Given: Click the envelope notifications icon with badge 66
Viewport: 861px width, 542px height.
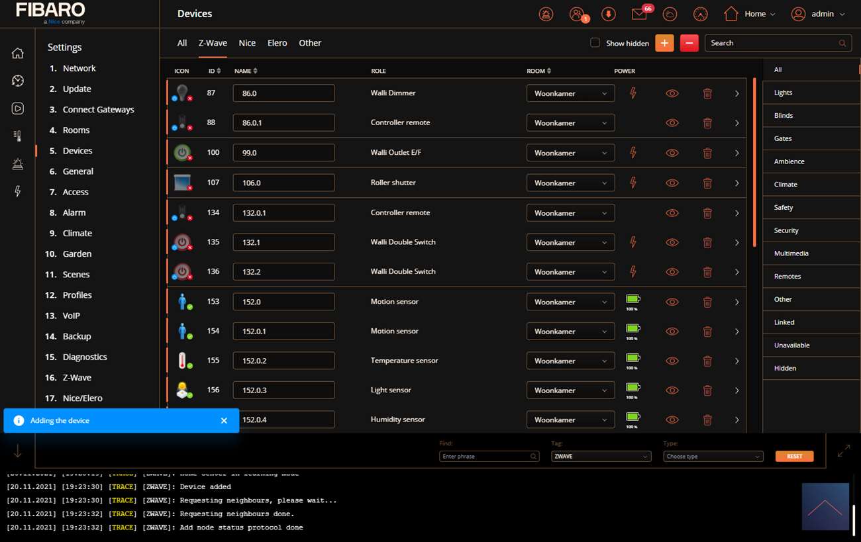Looking at the screenshot, I should (x=639, y=14).
